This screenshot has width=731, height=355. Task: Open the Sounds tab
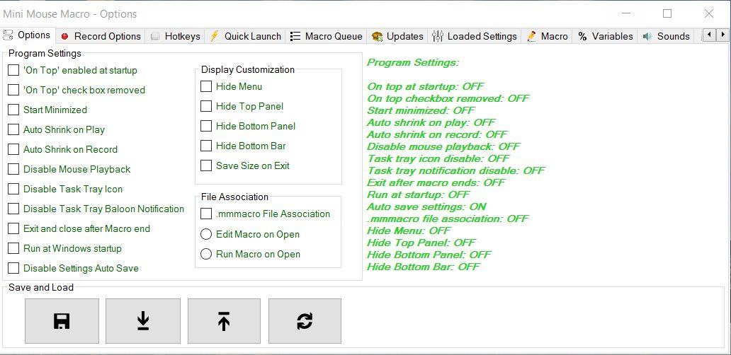click(665, 36)
